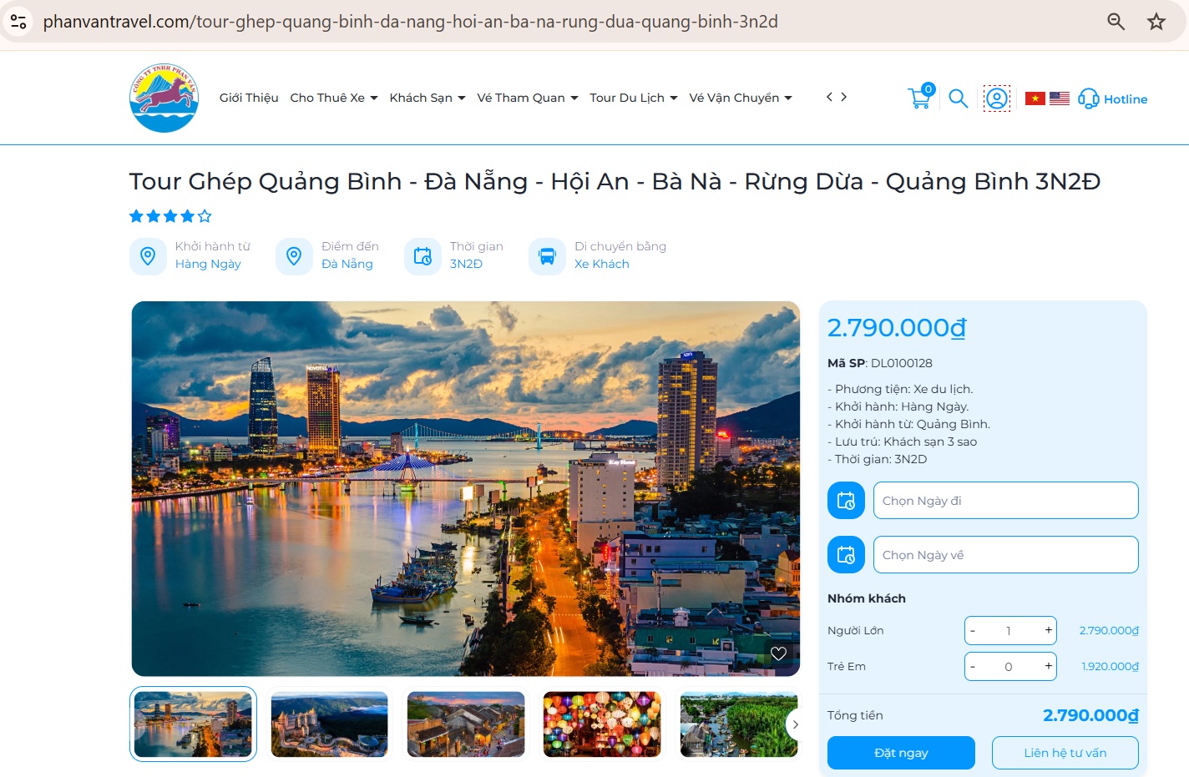The height and width of the screenshot is (777, 1189).
Task: Click the Phan Van Travel logo
Action: click(x=164, y=98)
